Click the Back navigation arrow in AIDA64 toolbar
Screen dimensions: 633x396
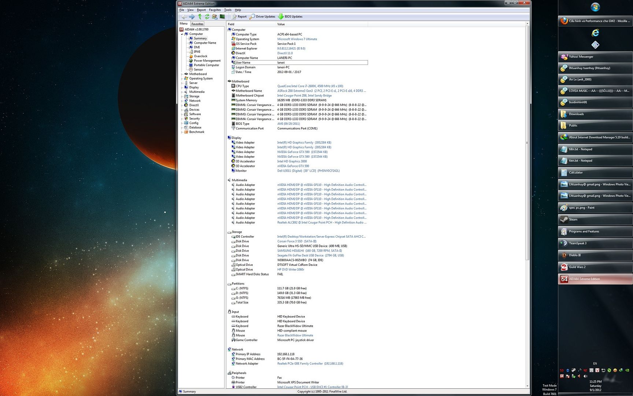click(184, 16)
